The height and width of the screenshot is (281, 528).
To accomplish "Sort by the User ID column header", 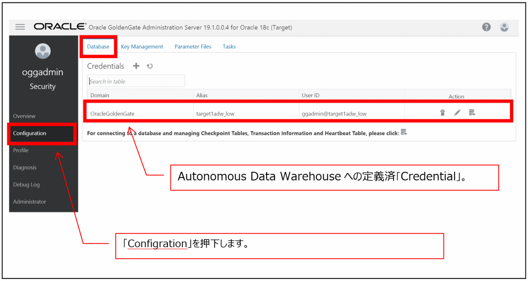I will (310, 96).
